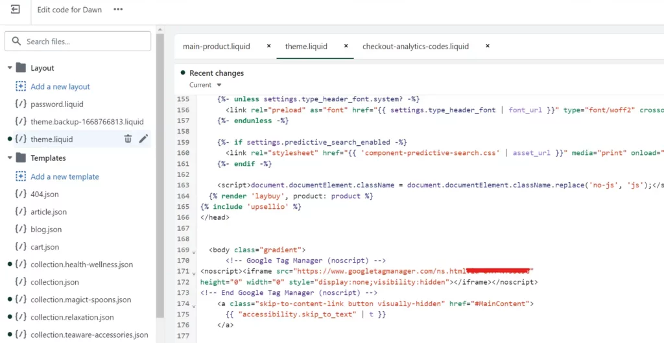Open article.json template
This screenshot has height=343, width=664.
click(48, 212)
